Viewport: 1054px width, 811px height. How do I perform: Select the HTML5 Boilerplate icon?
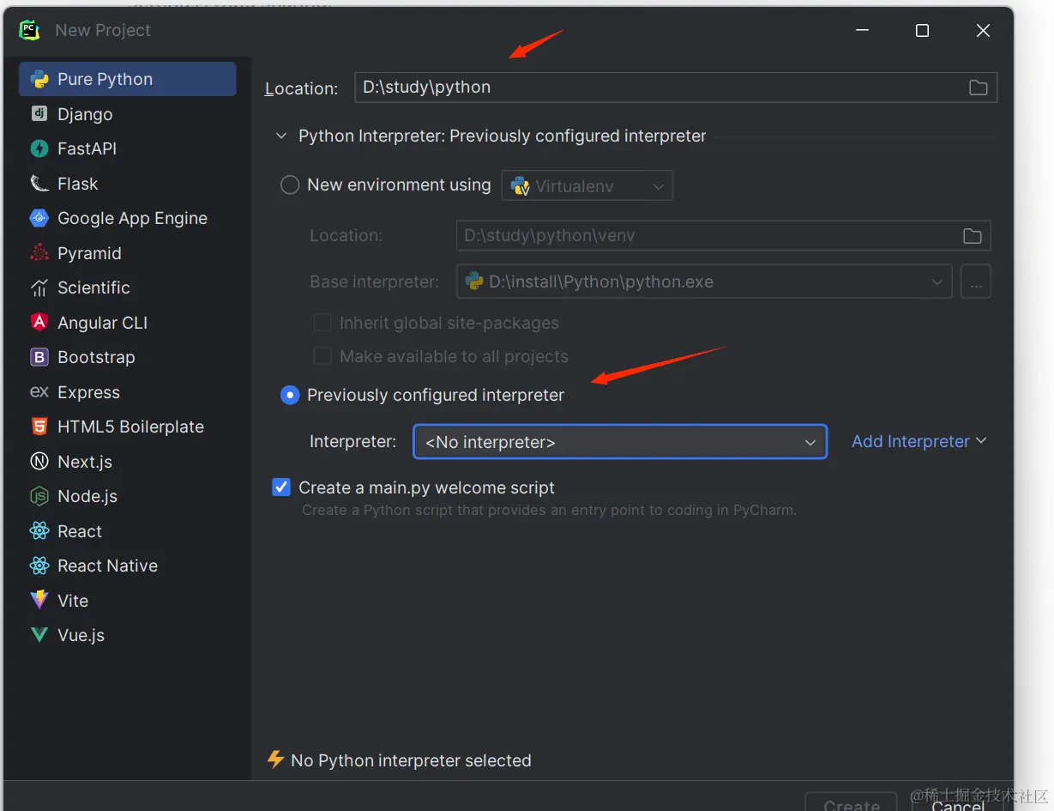[x=39, y=427]
